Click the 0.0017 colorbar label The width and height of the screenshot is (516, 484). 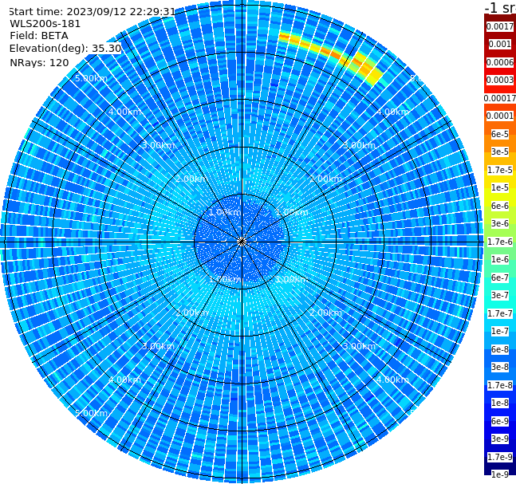tap(500, 26)
